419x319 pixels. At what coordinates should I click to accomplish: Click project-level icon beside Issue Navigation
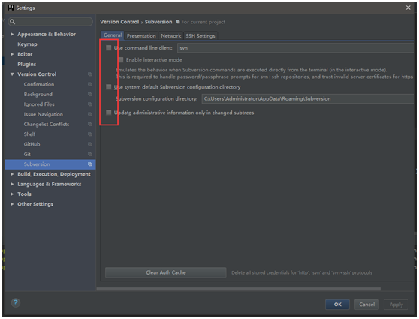pyautogui.click(x=90, y=114)
